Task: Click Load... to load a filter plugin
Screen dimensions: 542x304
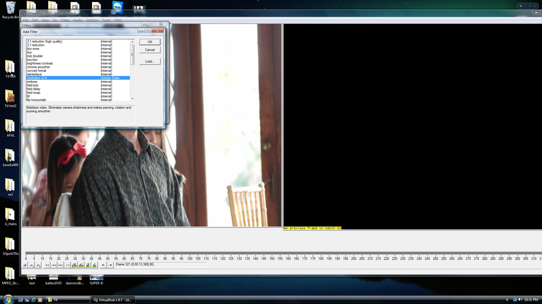Action: (150, 61)
